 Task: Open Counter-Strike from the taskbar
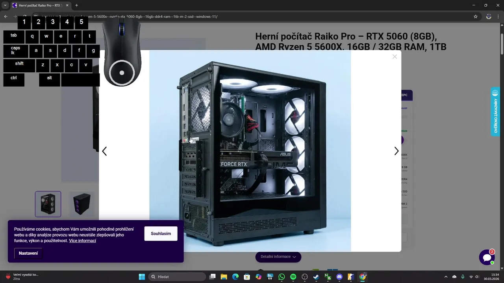click(351, 277)
